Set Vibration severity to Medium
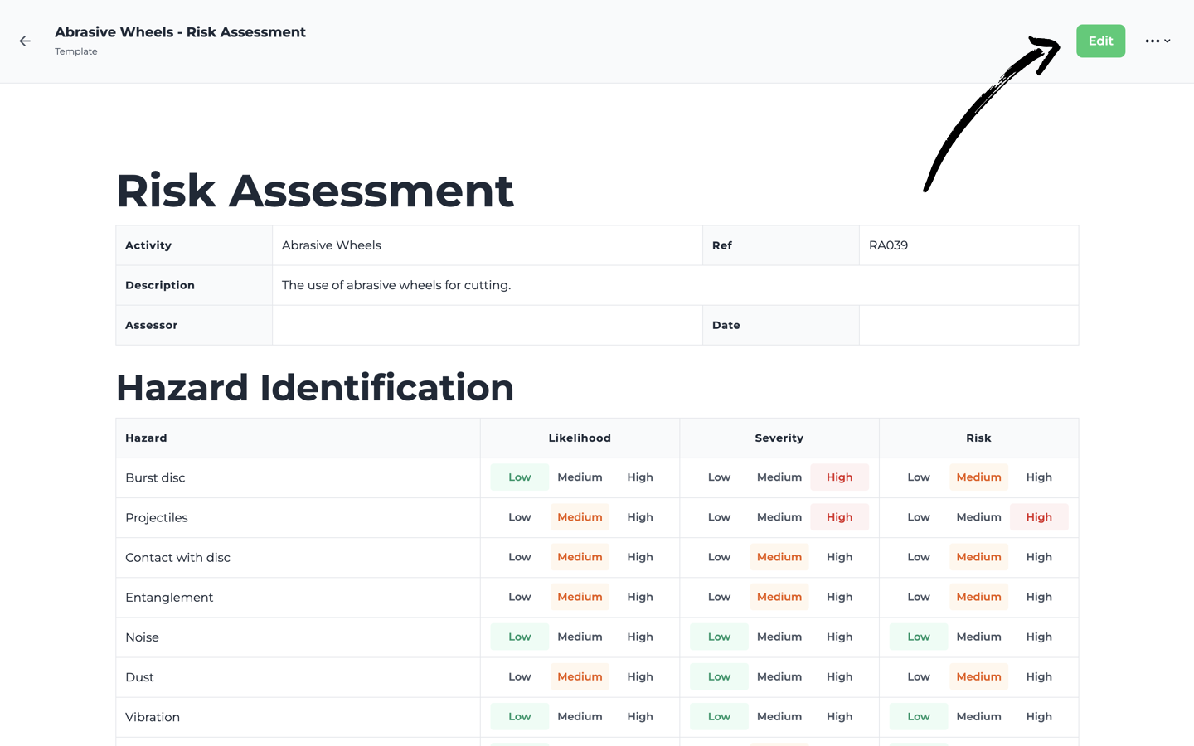The width and height of the screenshot is (1194, 746). tap(779, 716)
